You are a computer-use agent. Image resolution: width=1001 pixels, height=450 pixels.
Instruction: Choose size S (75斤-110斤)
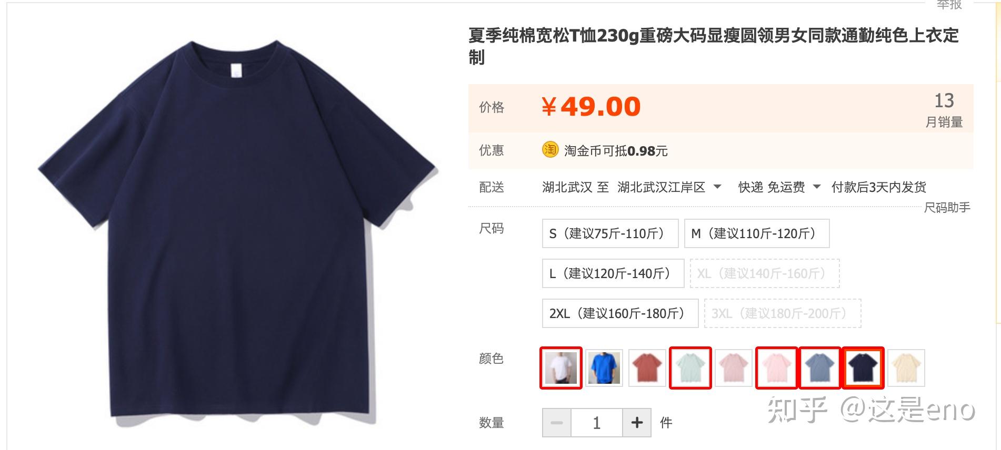(610, 233)
